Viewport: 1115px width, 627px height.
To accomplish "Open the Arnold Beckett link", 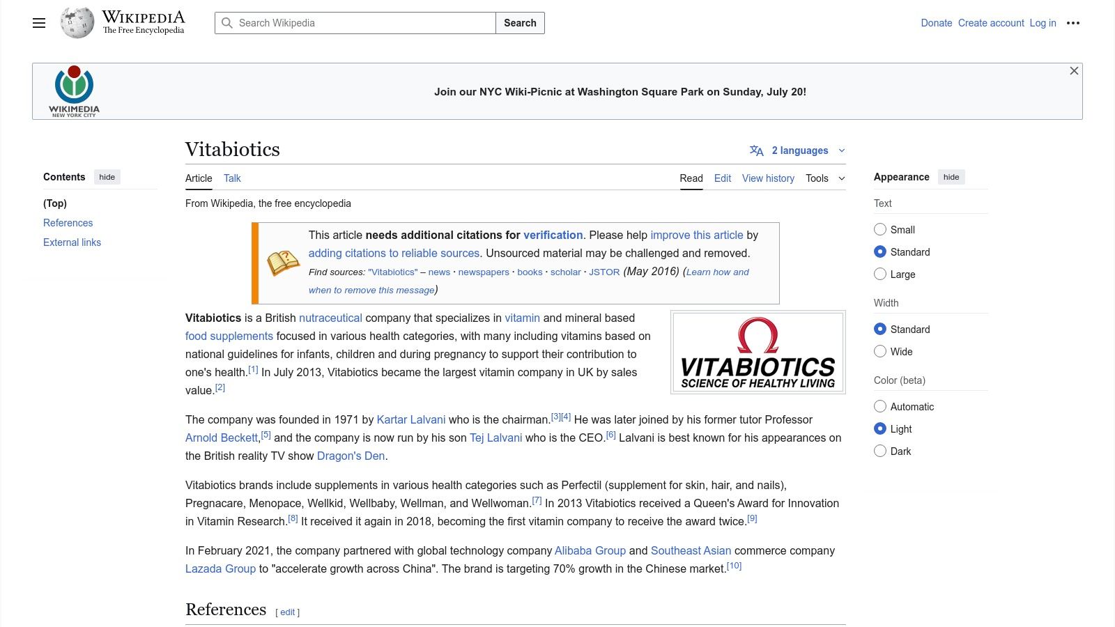I will tap(222, 438).
